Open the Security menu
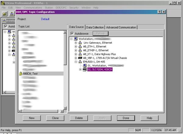Image resolution: width=183 pixels, height=134 pixels. (x=74, y=8)
